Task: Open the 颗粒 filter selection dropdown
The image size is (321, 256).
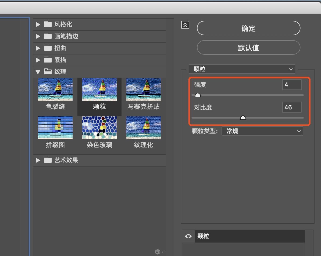Action: tap(242, 69)
